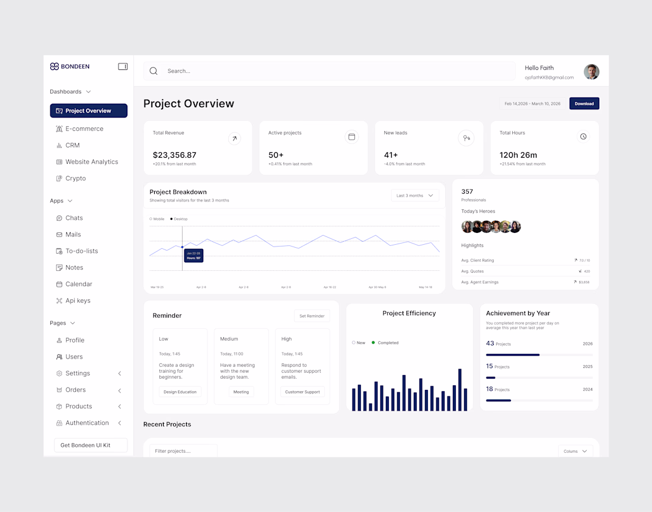Click the 2024 projects progress bar

click(x=539, y=401)
